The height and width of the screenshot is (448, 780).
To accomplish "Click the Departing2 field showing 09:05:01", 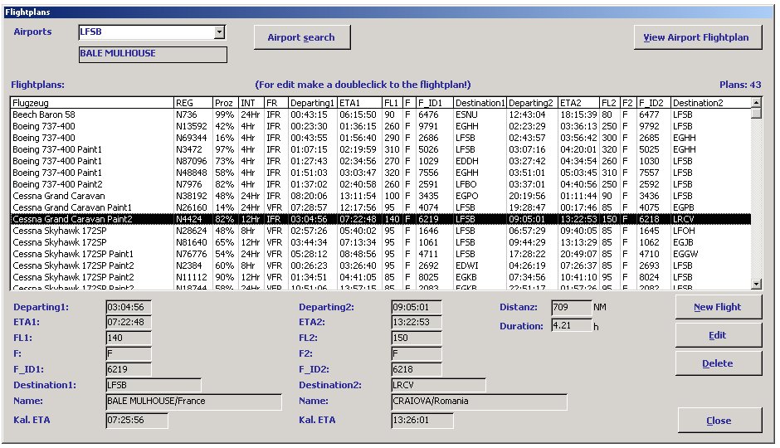I will (417, 307).
